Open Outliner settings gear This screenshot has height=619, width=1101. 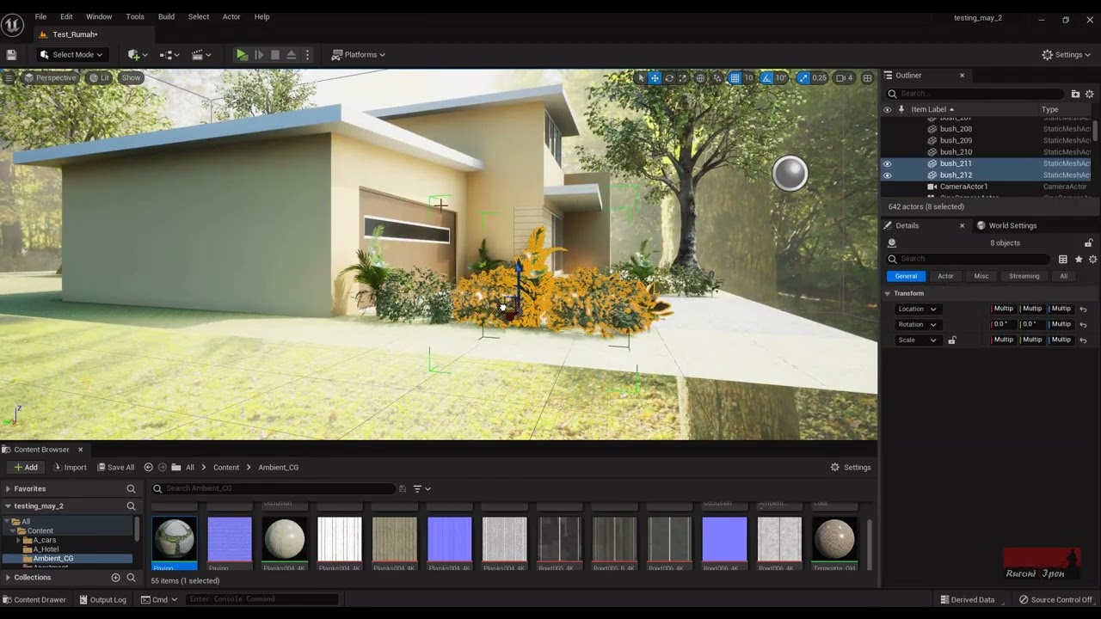tap(1090, 94)
